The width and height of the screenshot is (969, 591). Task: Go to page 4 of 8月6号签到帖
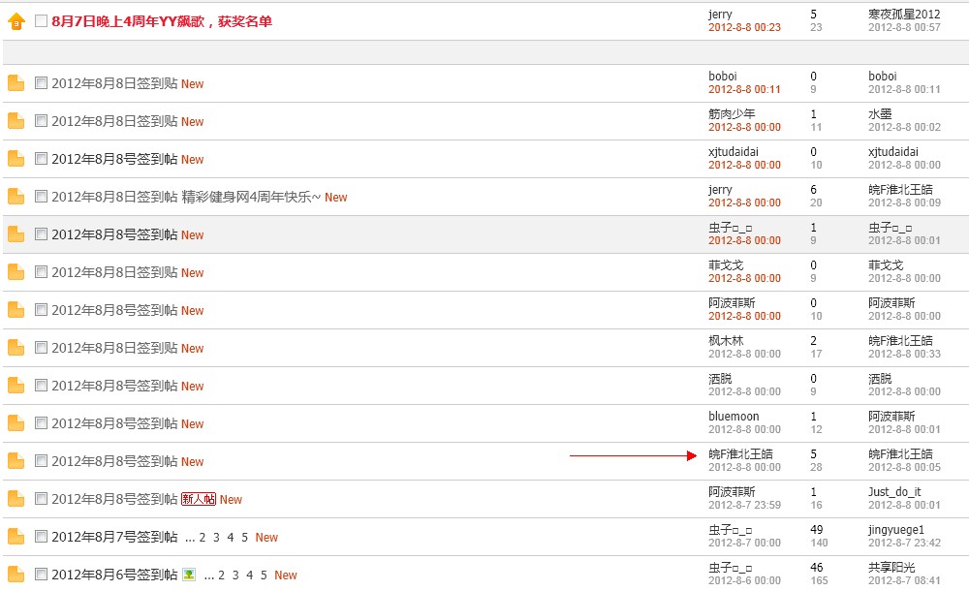250,575
